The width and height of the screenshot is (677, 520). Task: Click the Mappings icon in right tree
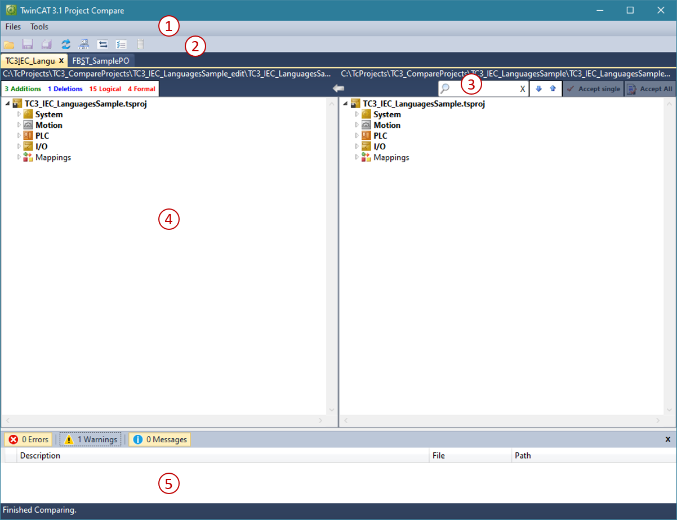pyautogui.click(x=367, y=157)
